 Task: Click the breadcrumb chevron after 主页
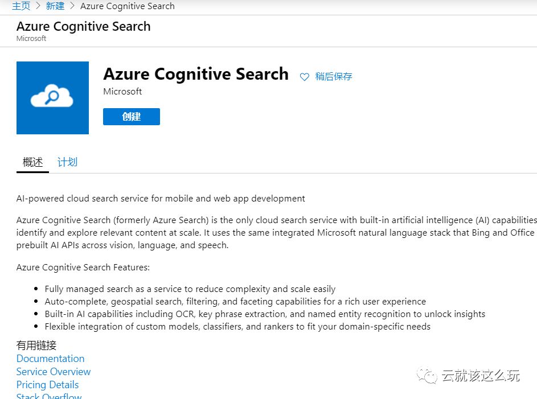(38, 6)
